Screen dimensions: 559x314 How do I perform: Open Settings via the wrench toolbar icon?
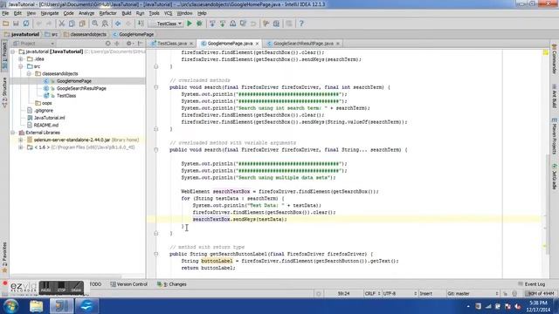click(x=266, y=24)
